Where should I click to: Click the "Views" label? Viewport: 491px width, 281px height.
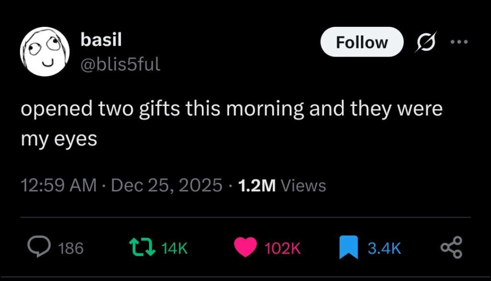click(304, 185)
